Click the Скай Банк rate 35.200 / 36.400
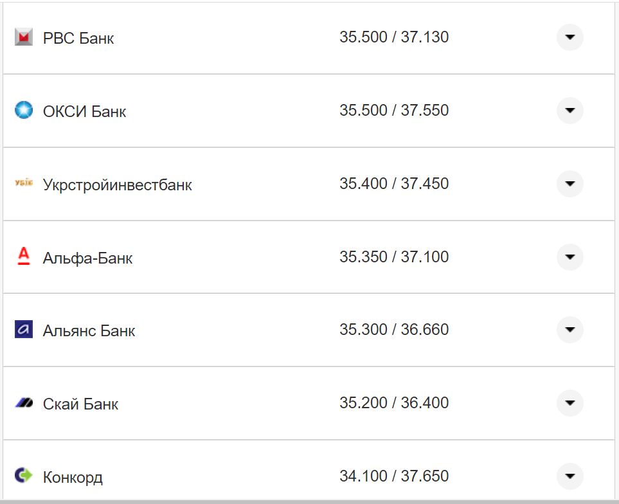 pos(394,403)
